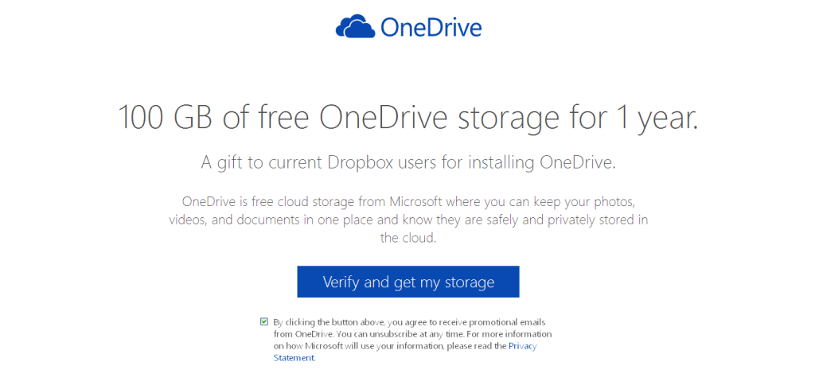Click the OneDrive wordmark beside the cloud
The height and width of the screenshot is (389, 815).
tap(431, 28)
